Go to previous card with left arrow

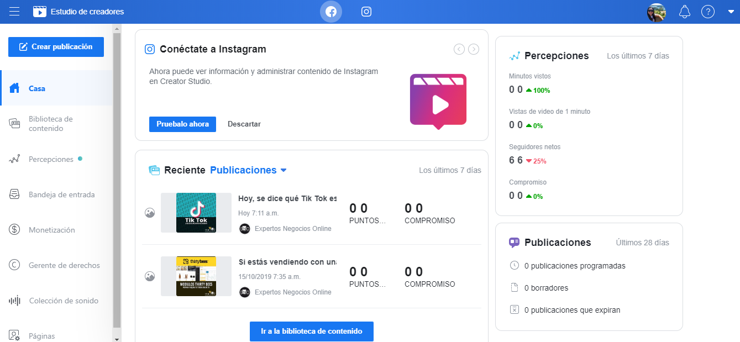[x=459, y=49]
